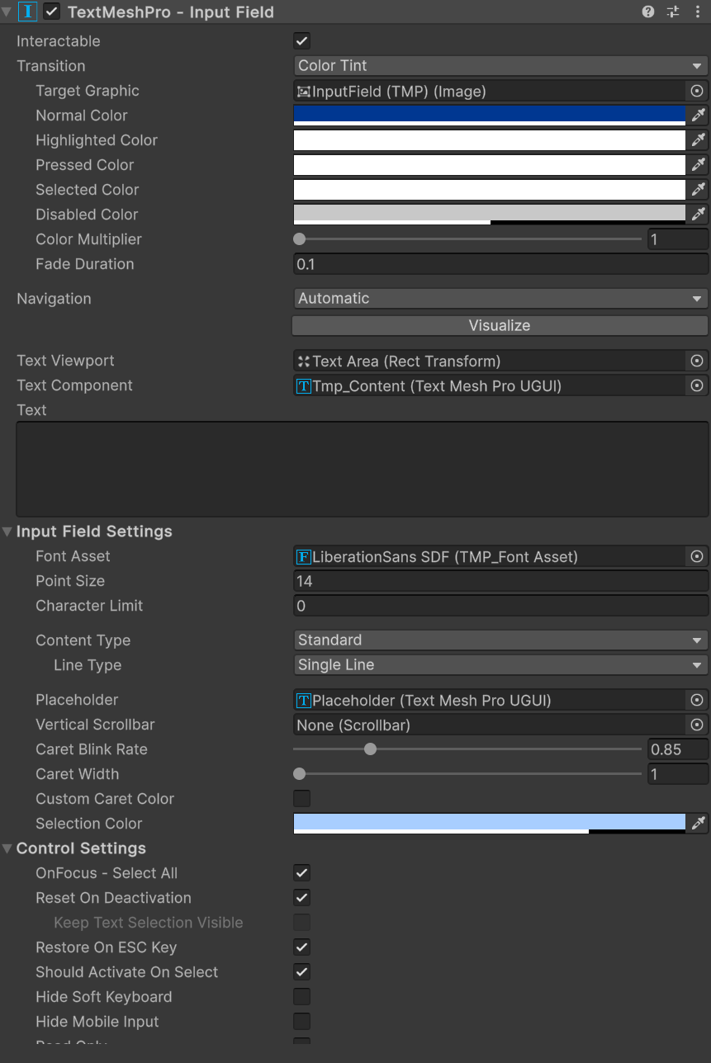This screenshot has width=711, height=1063.
Task: Open Placeholder object picker
Action: pyautogui.click(x=697, y=700)
